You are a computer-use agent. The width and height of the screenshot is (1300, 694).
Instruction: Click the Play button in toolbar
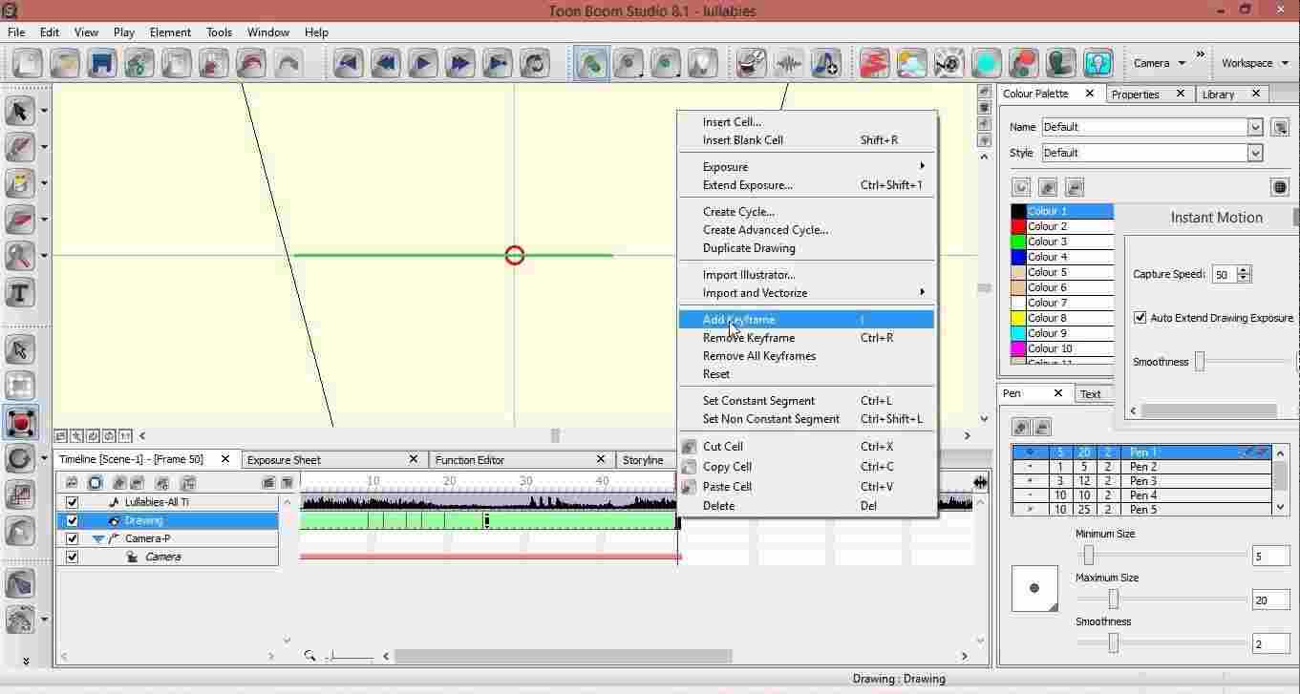coord(423,64)
